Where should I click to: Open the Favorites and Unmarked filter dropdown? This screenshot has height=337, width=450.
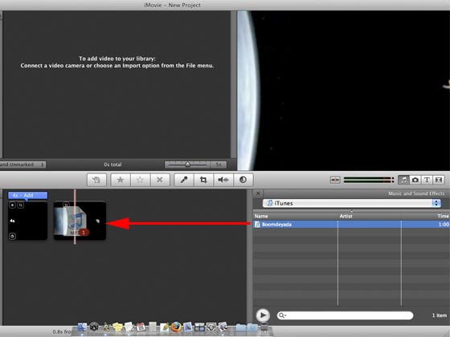(22, 164)
